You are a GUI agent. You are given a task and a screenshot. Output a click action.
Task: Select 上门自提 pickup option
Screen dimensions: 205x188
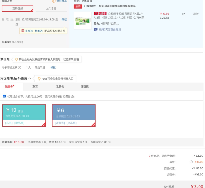click(x=51, y=9)
